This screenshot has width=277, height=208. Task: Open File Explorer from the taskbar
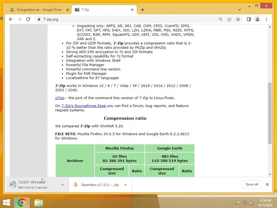coord(38,203)
